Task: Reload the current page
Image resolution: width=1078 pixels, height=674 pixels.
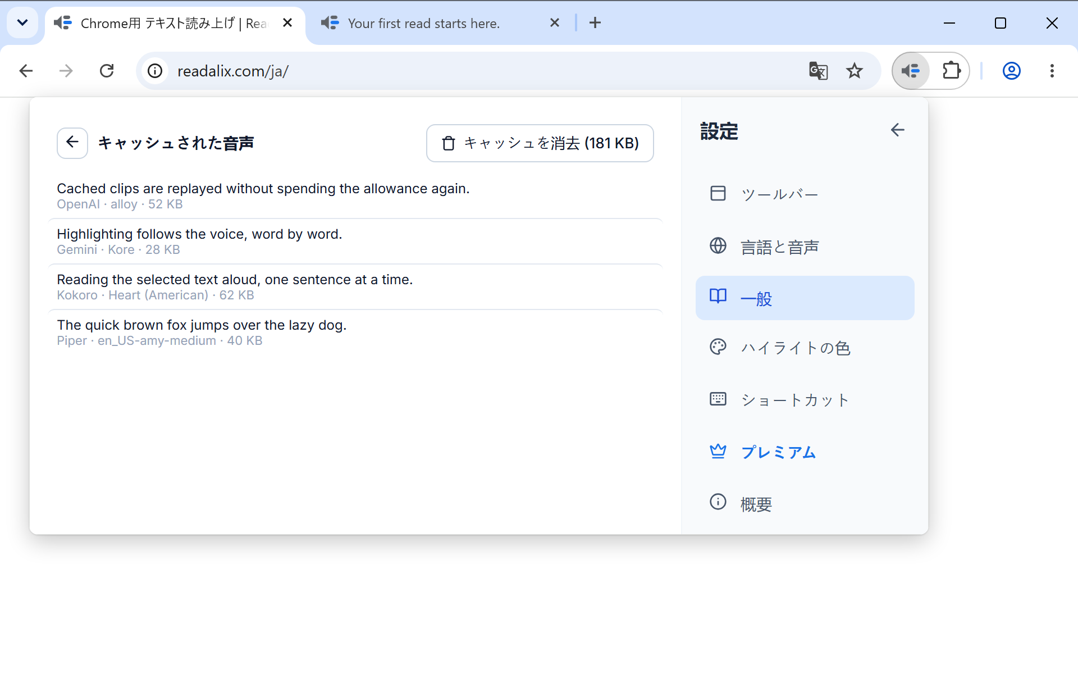Action: point(107,71)
